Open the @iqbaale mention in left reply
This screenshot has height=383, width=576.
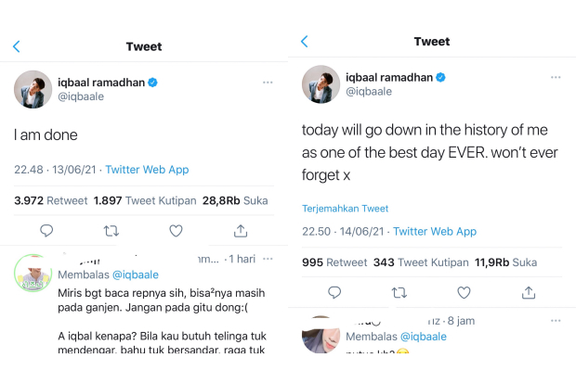(135, 274)
